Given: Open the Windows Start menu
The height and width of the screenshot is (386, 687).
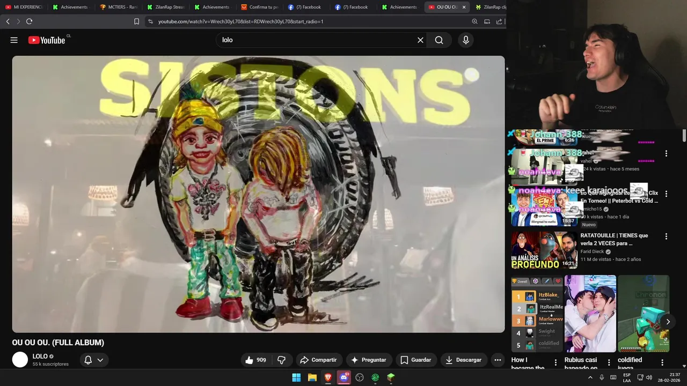Looking at the screenshot, I should click(x=296, y=377).
